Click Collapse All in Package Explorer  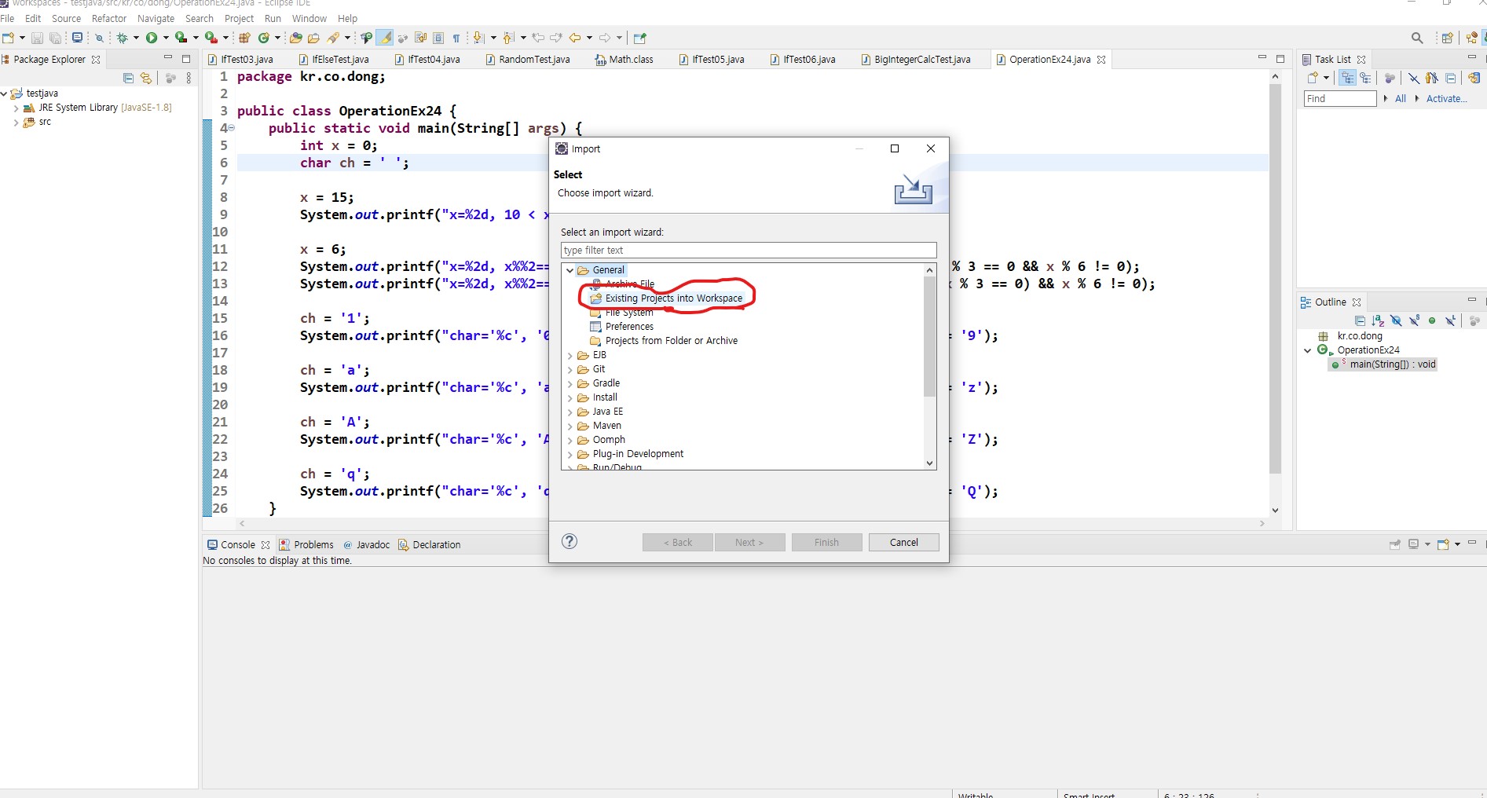click(x=128, y=78)
